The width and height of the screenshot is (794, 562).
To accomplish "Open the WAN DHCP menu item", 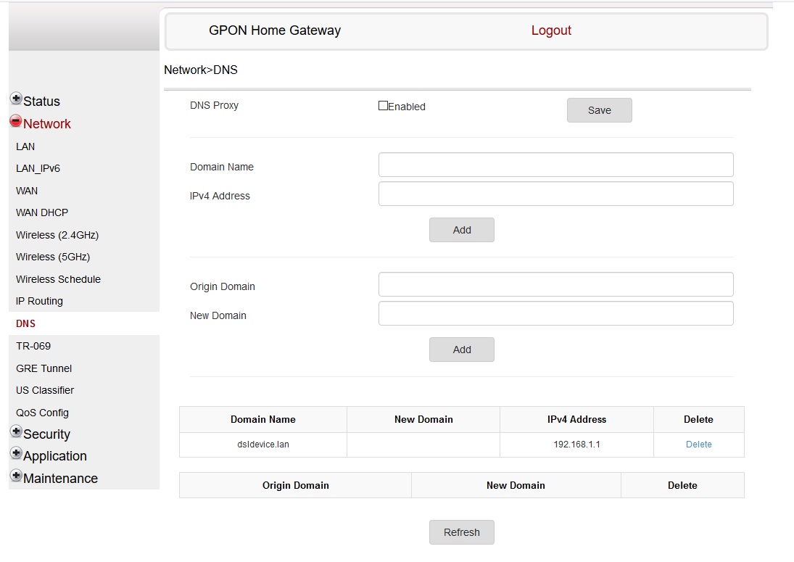I will 42,212.
